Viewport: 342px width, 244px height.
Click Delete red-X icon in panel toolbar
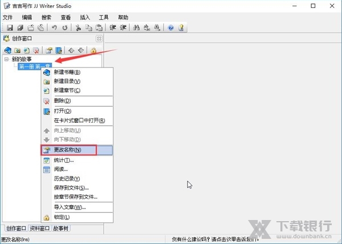pos(36,50)
